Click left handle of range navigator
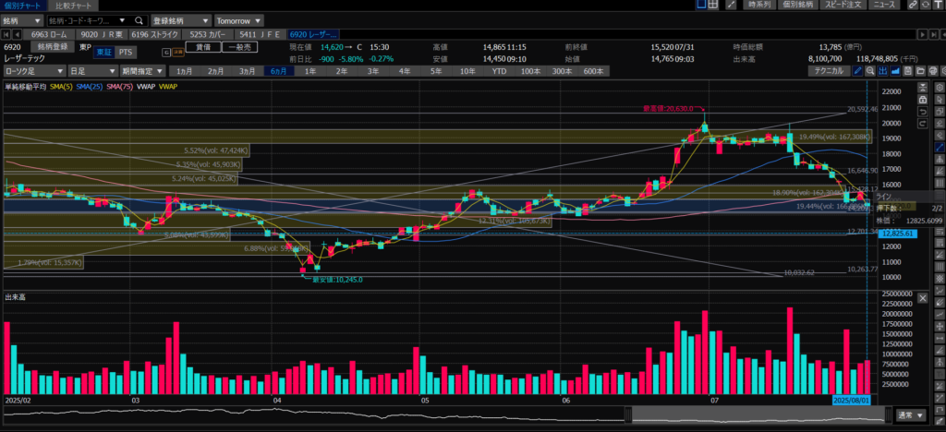Screen dimensions: 946x432 (x=628, y=414)
